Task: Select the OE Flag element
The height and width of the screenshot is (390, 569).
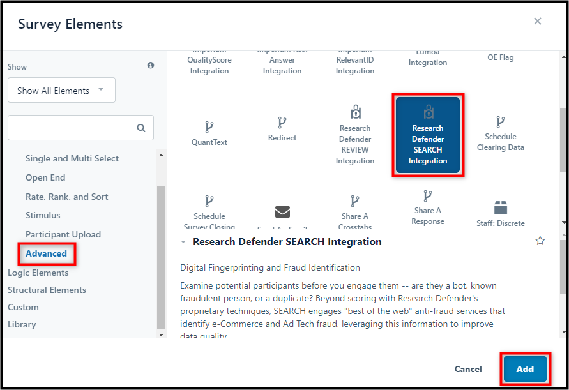Action: (x=501, y=57)
